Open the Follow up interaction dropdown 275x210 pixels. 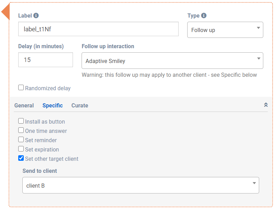pos(172,61)
